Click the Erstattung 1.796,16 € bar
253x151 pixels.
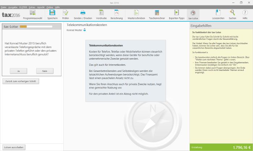click(221, 147)
